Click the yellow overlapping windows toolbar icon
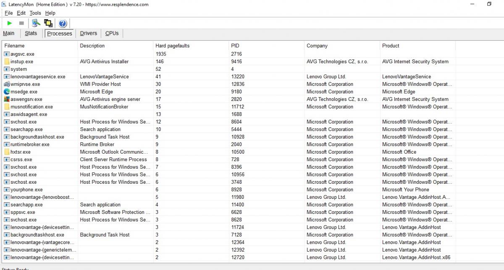This screenshot has height=270, width=504. click(x=48, y=23)
